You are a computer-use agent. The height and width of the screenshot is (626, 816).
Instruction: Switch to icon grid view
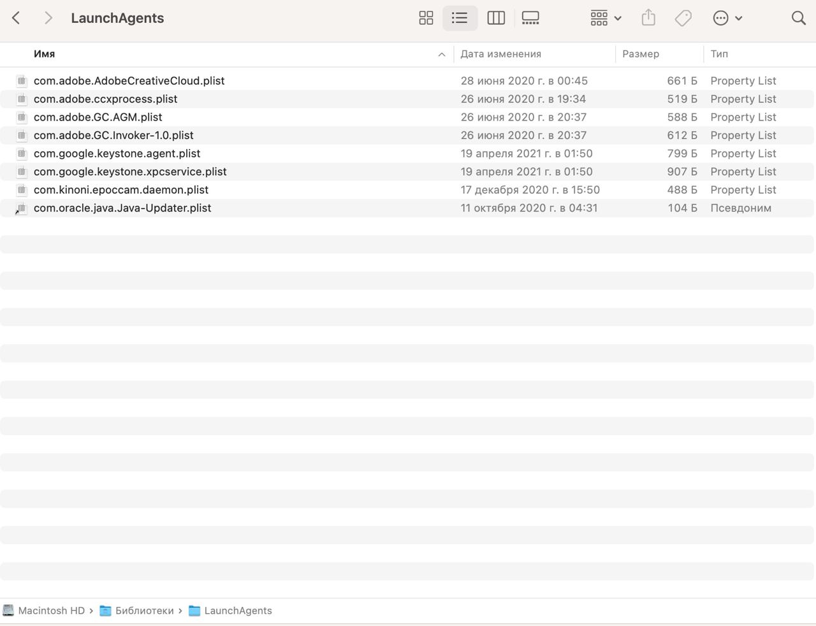click(x=426, y=18)
